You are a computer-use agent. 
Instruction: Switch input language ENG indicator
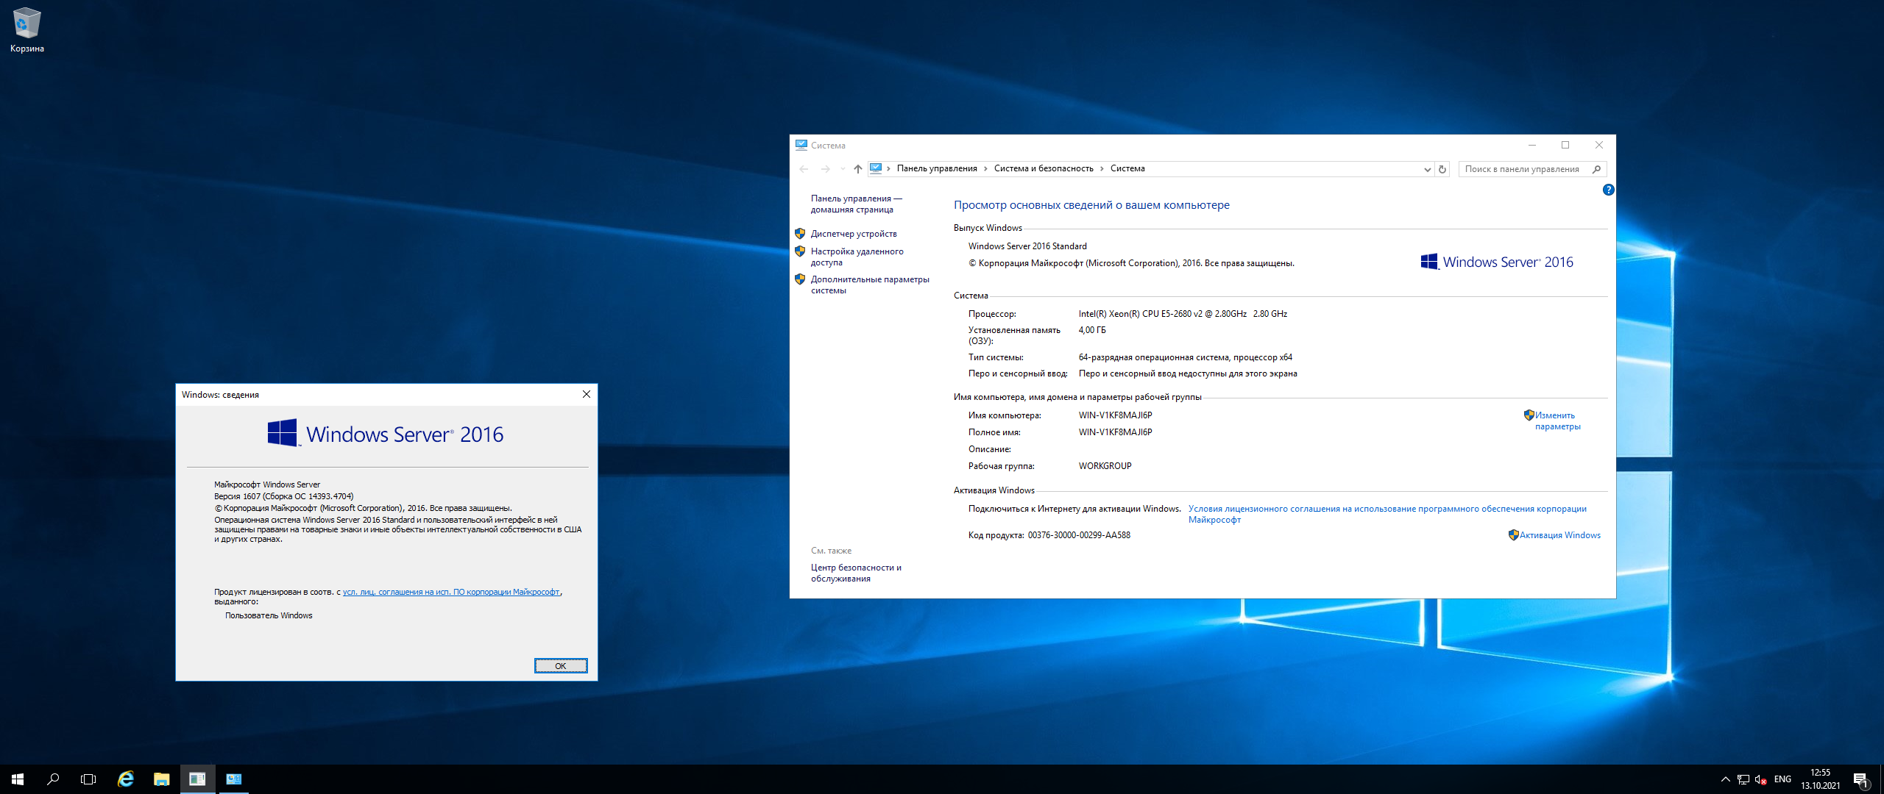(1782, 779)
